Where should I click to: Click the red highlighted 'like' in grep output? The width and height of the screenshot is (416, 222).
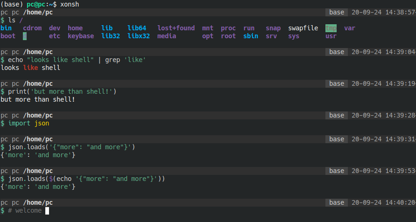(30, 68)
